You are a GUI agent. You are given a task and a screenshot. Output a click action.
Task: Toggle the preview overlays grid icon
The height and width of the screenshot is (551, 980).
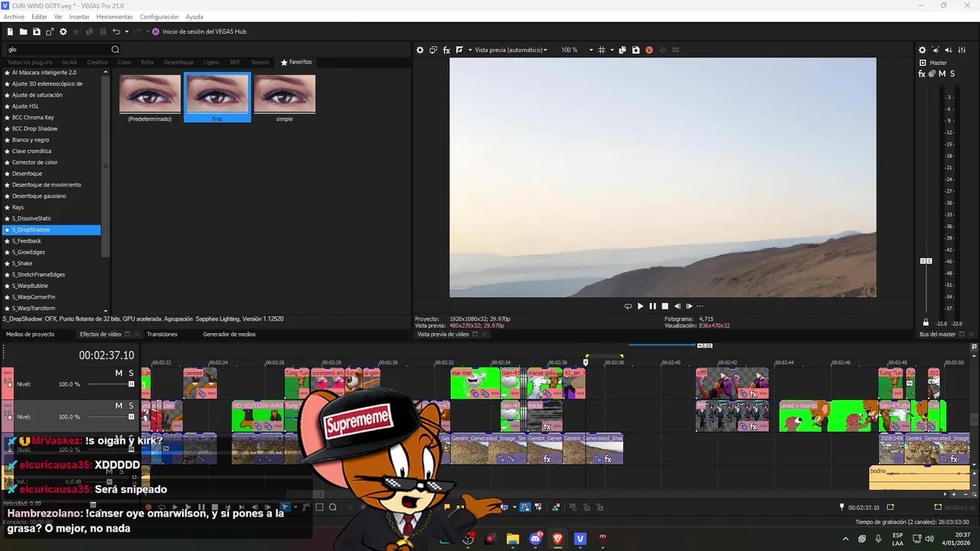click(x=602, y=50)
